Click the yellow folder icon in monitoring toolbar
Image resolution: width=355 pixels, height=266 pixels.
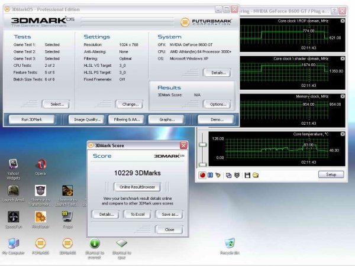(x=256, y=176)
